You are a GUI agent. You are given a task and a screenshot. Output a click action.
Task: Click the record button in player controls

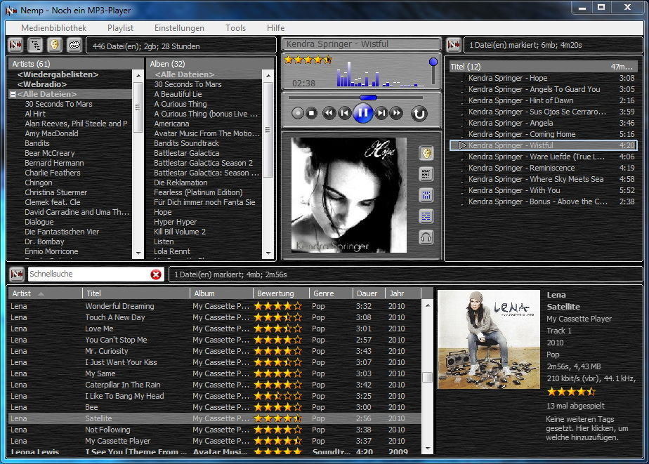tap(297, 113)
